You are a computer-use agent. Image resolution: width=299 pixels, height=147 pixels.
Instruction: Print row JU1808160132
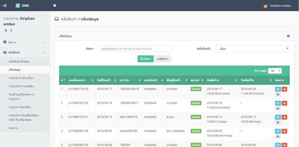(278, 108)
